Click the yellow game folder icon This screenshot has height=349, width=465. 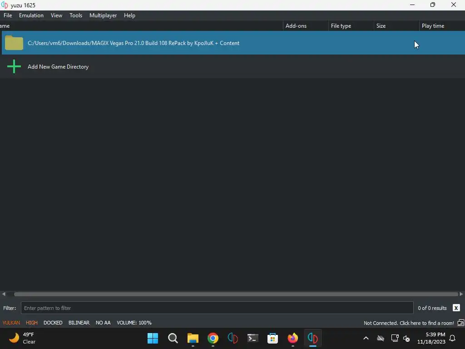click(14, 43)
